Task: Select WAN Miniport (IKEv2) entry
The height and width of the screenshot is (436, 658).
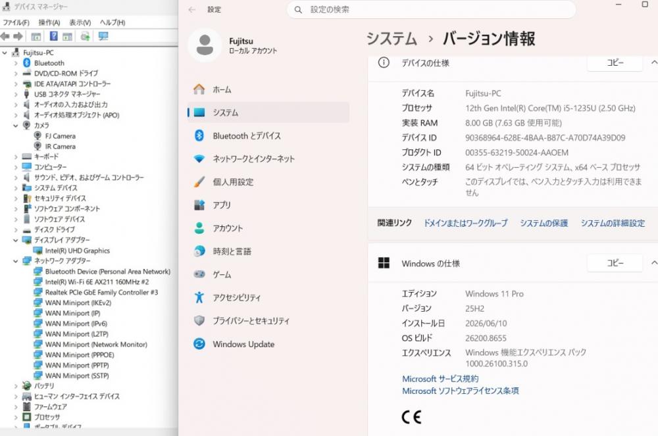Action: [x=78, y=303]
